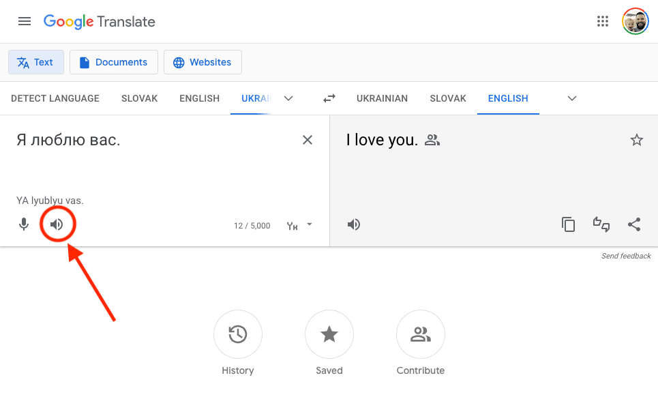658x397 pixels.
Task: Click the translated text I love you.
Action: tap(382, 140)
